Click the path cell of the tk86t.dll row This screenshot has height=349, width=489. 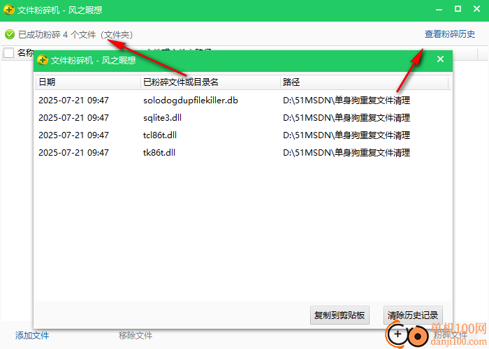(x=346, y=153)
